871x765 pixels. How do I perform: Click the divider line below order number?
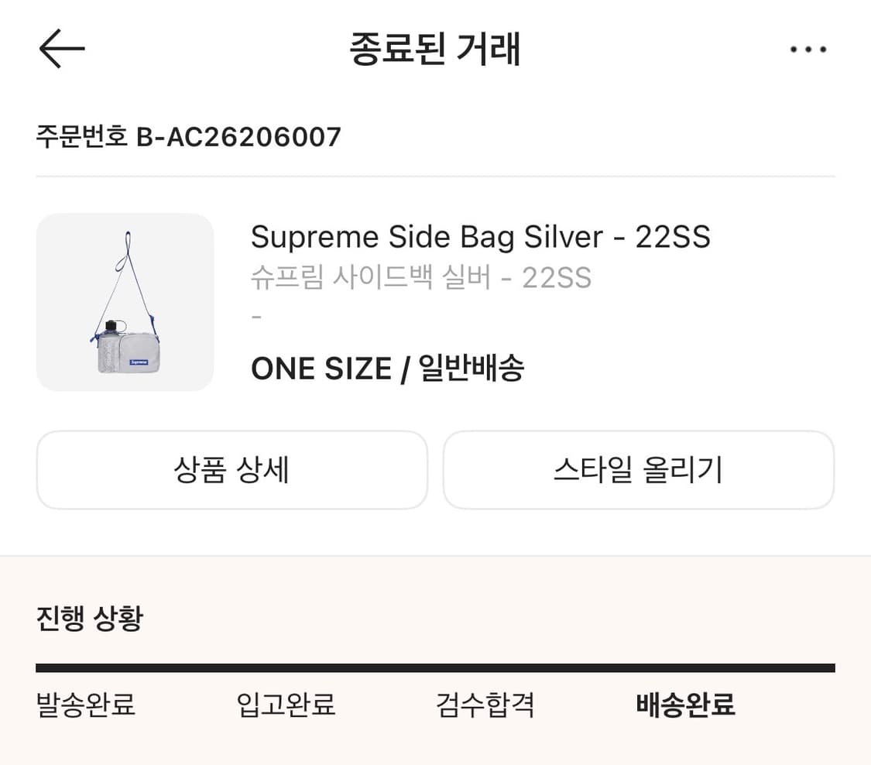435,177
